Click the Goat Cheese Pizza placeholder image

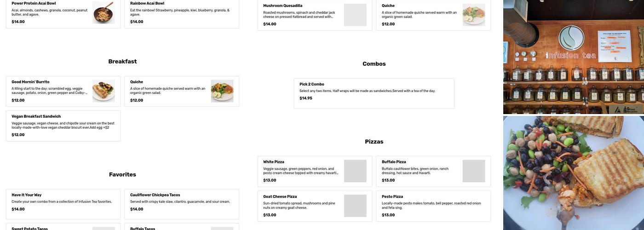pyautogui.click(x=355, y=206)
